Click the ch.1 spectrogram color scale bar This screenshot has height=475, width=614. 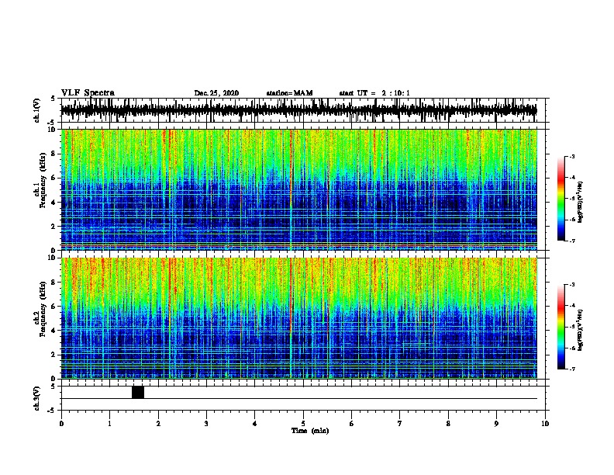click(x=561, y=199)
